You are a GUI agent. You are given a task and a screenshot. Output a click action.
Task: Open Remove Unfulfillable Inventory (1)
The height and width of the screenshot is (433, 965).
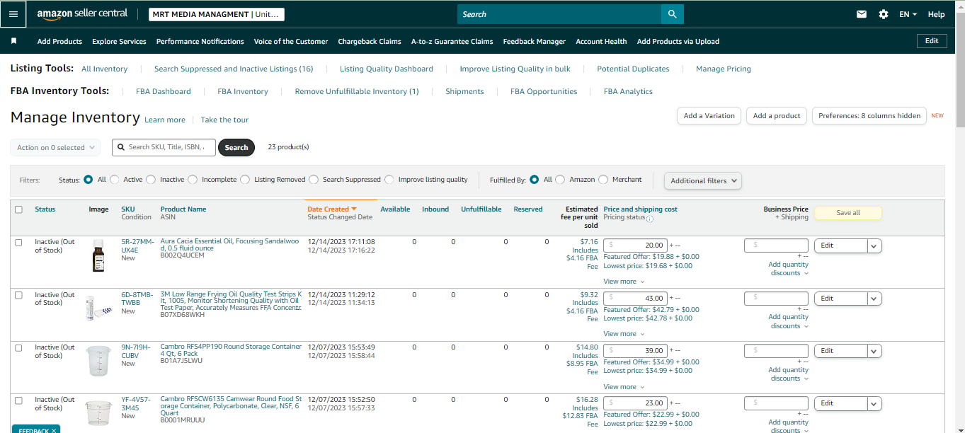(357, 91)
